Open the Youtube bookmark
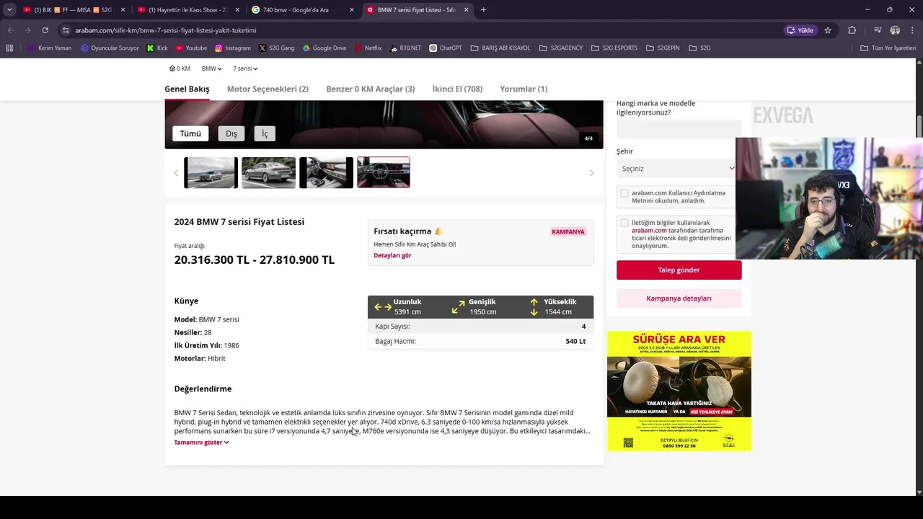The image size is (923, 519). click(x=191, y=48)
